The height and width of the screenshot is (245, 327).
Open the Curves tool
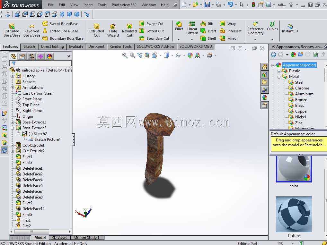[272, 26]
